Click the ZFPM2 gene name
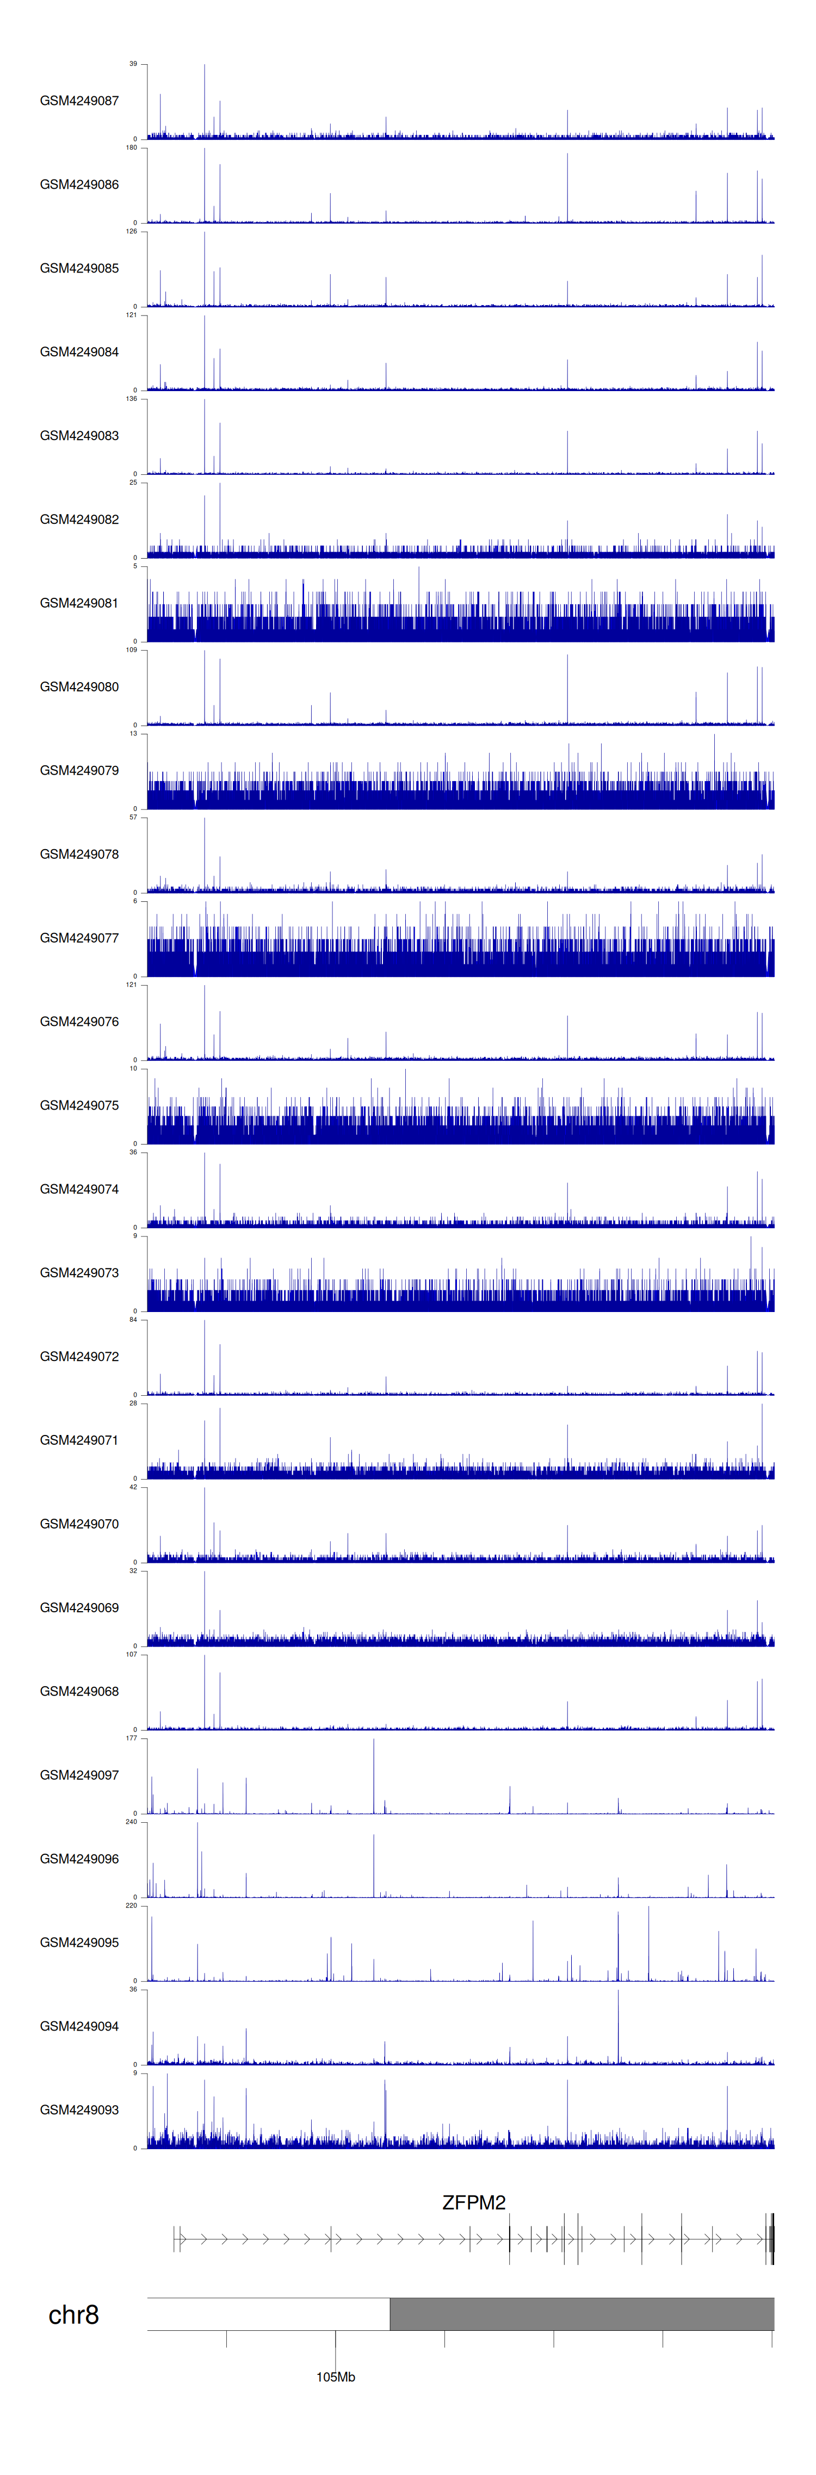Viewport: 816px width, 2475px height. [x=473, y=2202]
